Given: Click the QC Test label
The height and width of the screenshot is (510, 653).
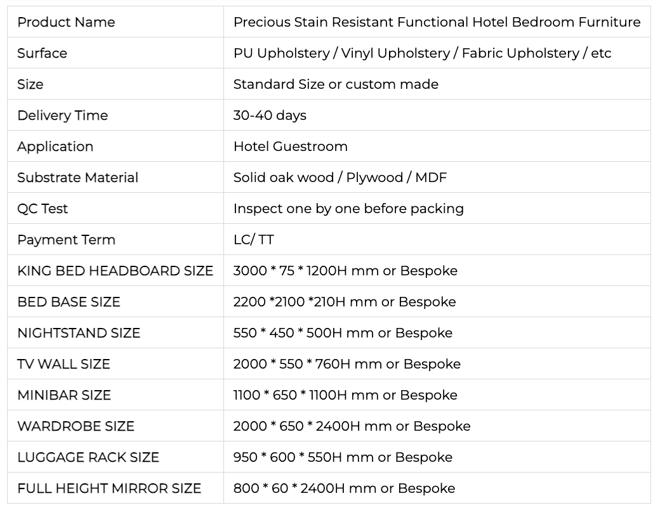Looking at the screenshot, I should coord(43,209).
